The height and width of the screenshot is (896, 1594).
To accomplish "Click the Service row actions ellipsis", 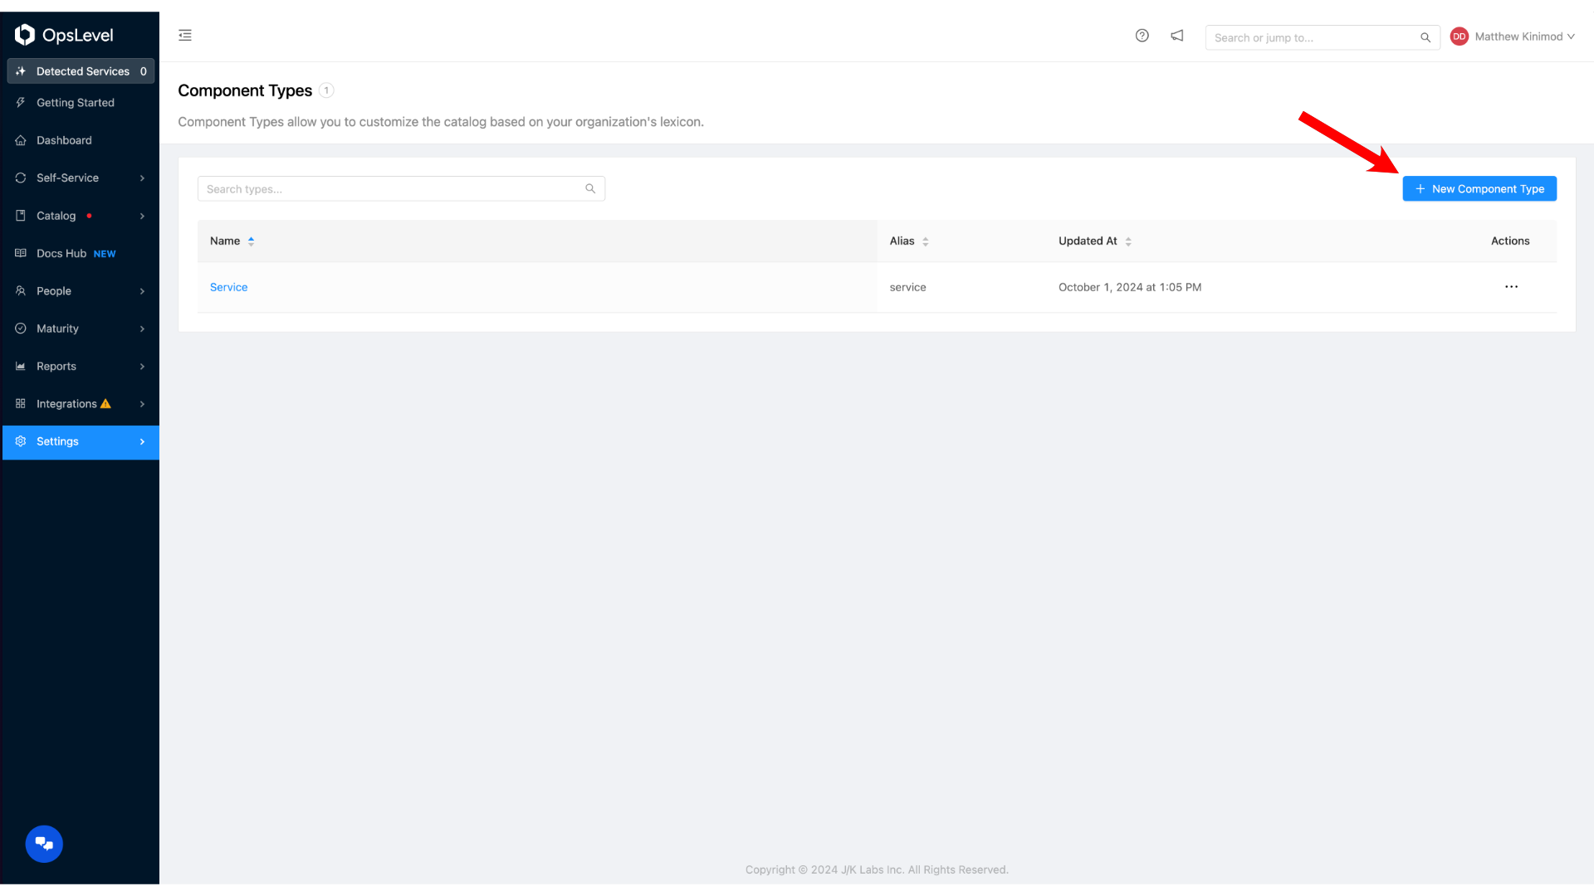I will pos(1511,286).
